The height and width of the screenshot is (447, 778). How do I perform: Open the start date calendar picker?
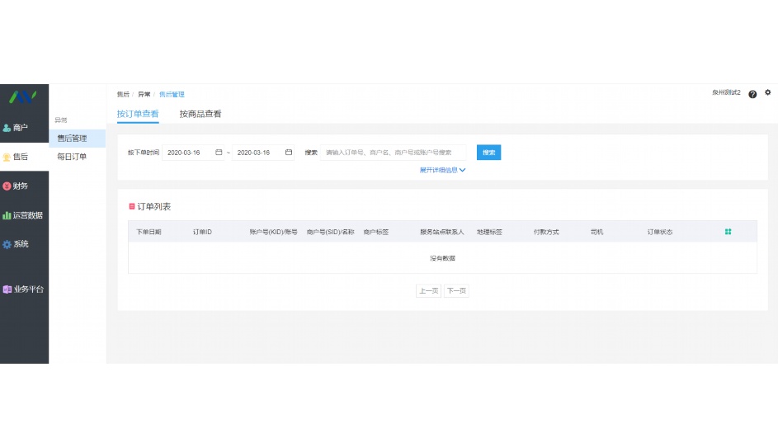click(219, 153)
